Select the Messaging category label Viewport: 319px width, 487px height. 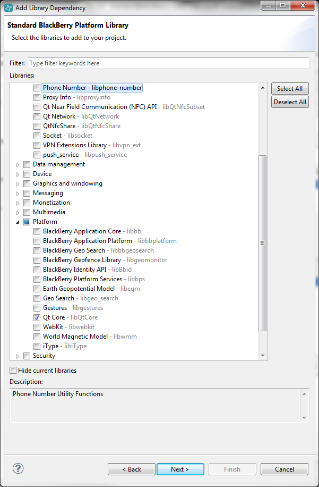(48, 193)
